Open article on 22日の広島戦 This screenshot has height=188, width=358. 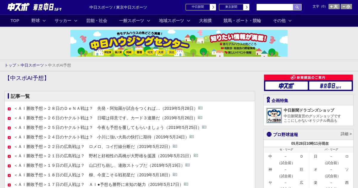click(x=93, y=147)
